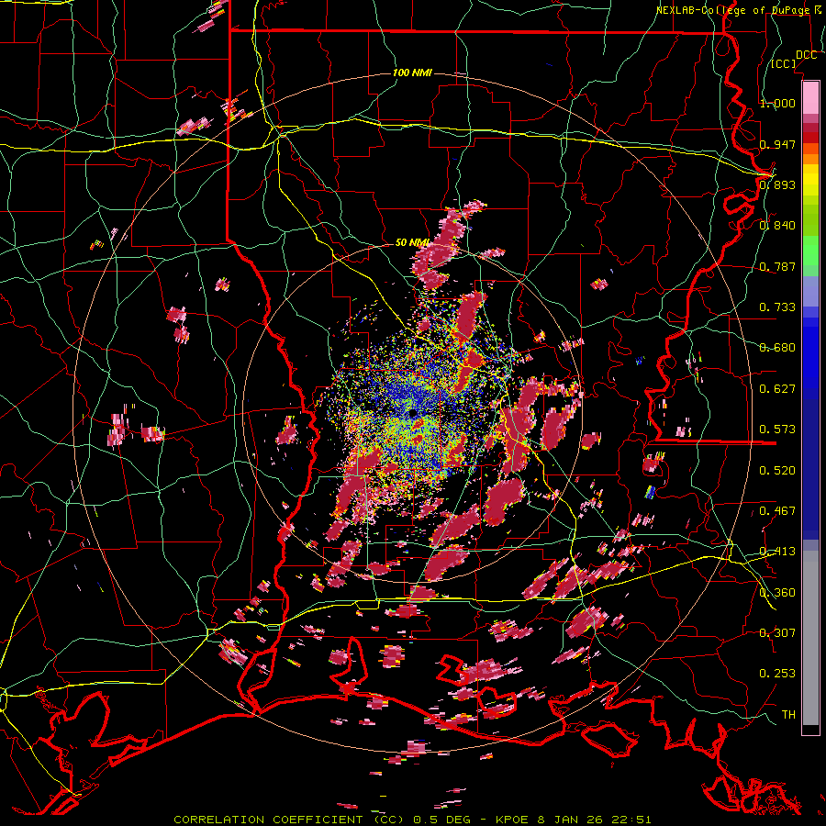
Task: Click the 0.360 scale value
Action: [777, 593]
